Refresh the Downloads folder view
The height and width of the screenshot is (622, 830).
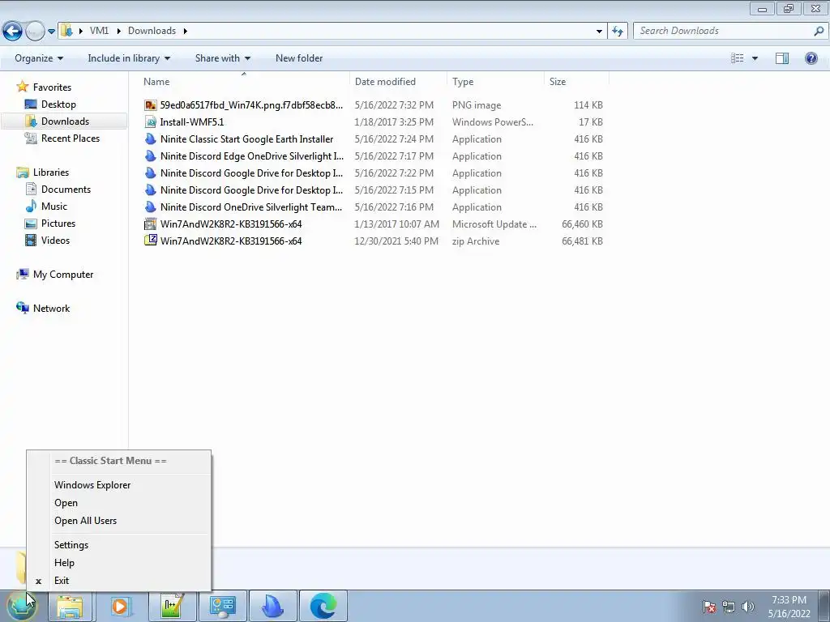(x=617, y=31)
